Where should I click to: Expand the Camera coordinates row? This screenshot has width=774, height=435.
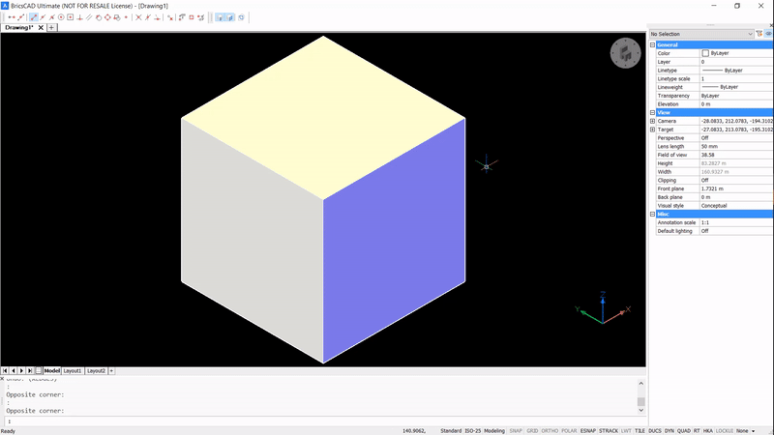[652, 121]
